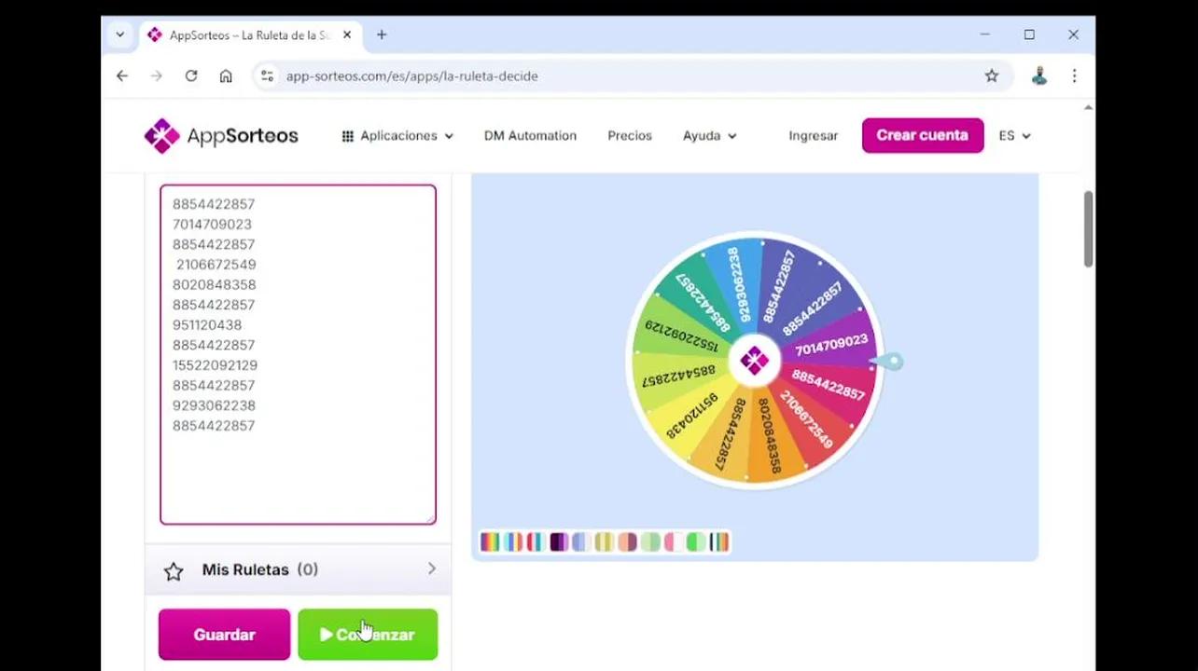The height and width of the screenshot is (671, 1198).
Task: Start the spin with Comenzar
Action: (368, 635)
